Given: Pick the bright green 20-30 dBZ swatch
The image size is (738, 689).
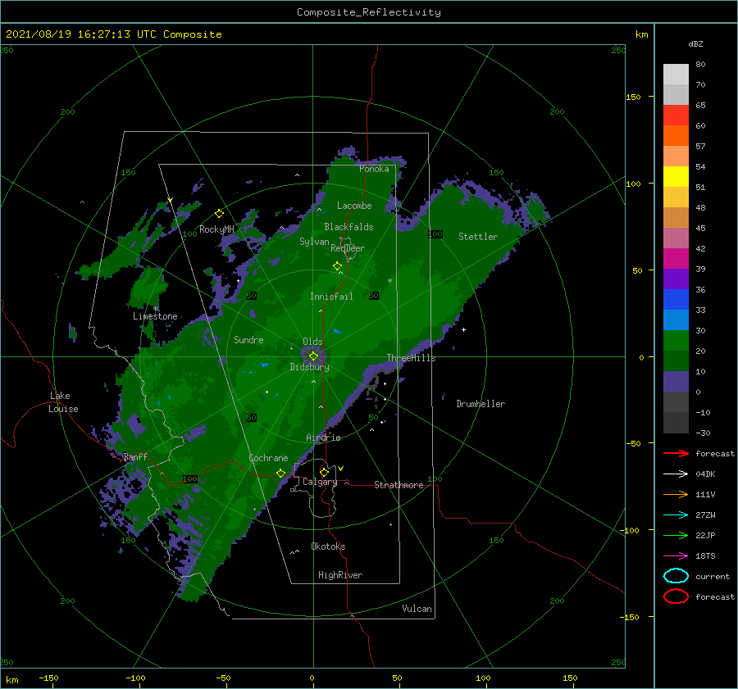Looking at the screenshot, I should [x=676, y=340].
